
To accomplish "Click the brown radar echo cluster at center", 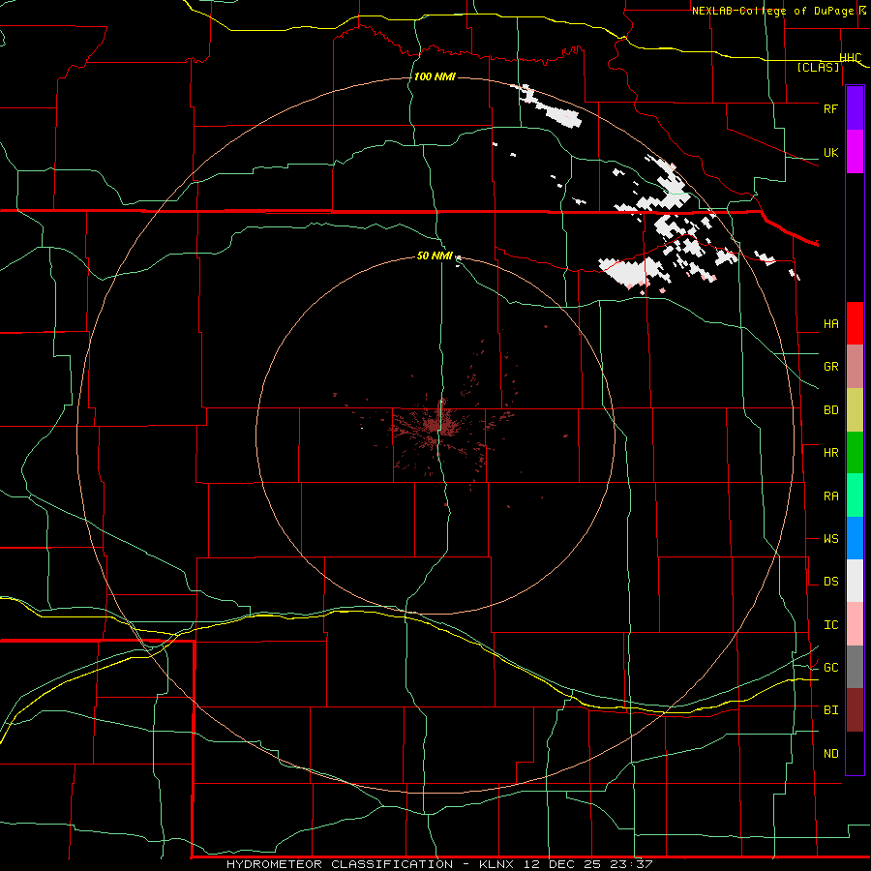I will [437, 428].
